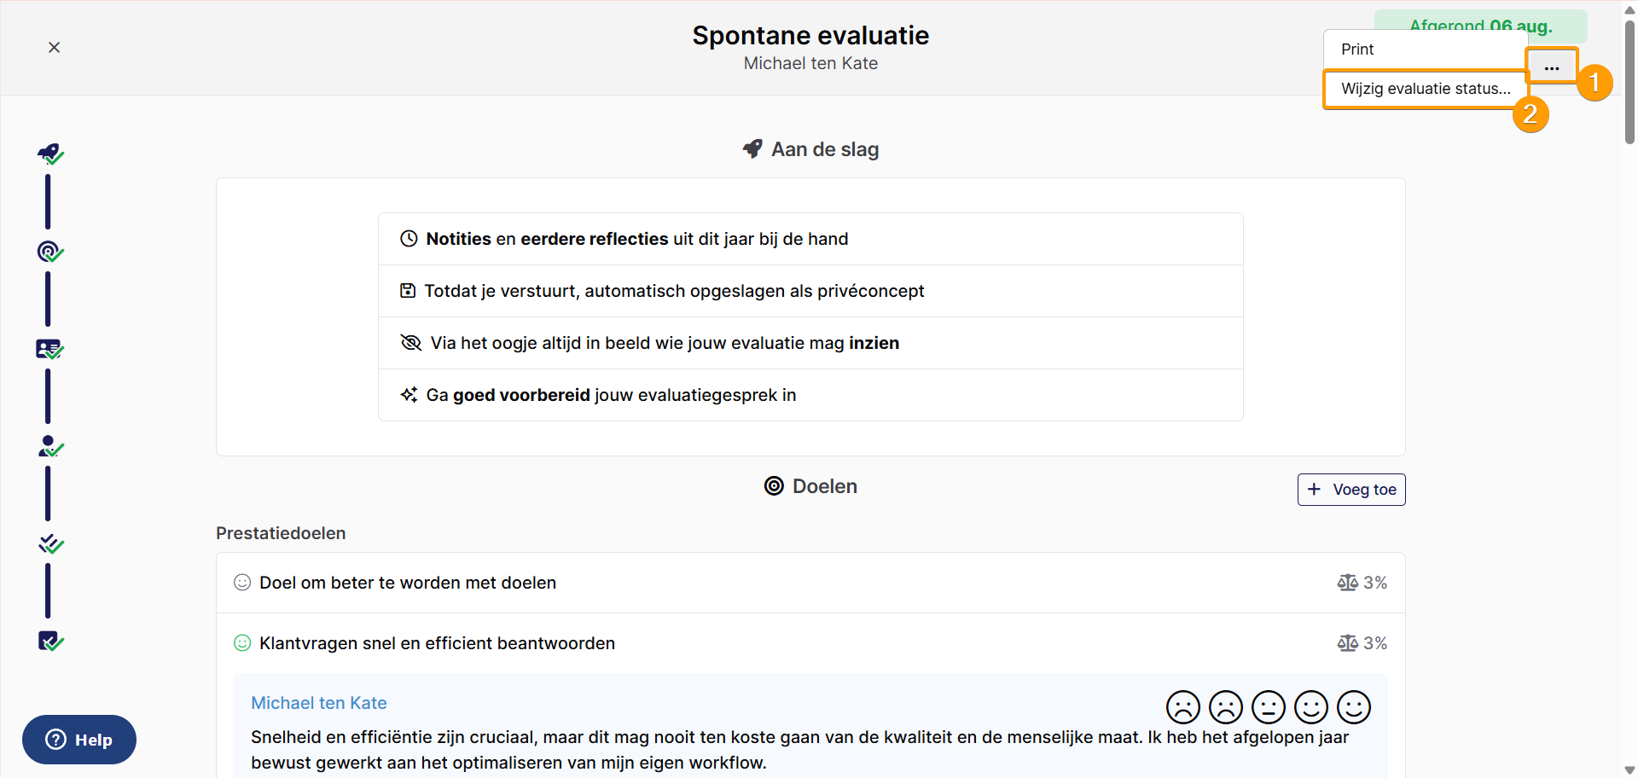Click the weight scale icon on first goal
The width and height of the screenshot is (1638, 778).
pyautogui.click(x=1347, y=583)
